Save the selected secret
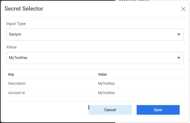Screen dimensions: 190x123 (x=158, y=110)
